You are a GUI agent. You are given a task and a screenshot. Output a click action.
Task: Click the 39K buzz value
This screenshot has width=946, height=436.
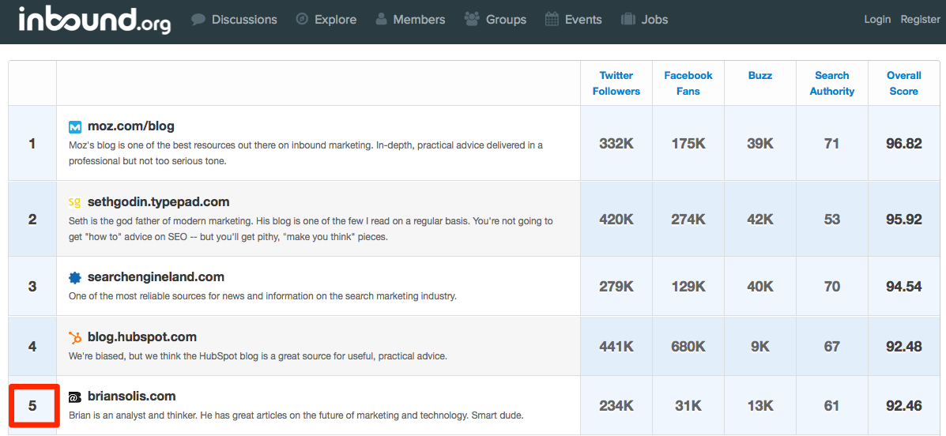coord(759,144)
